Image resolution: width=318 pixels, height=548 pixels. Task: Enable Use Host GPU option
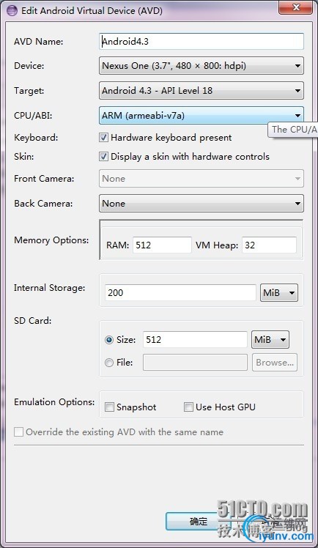coord(189,407)
